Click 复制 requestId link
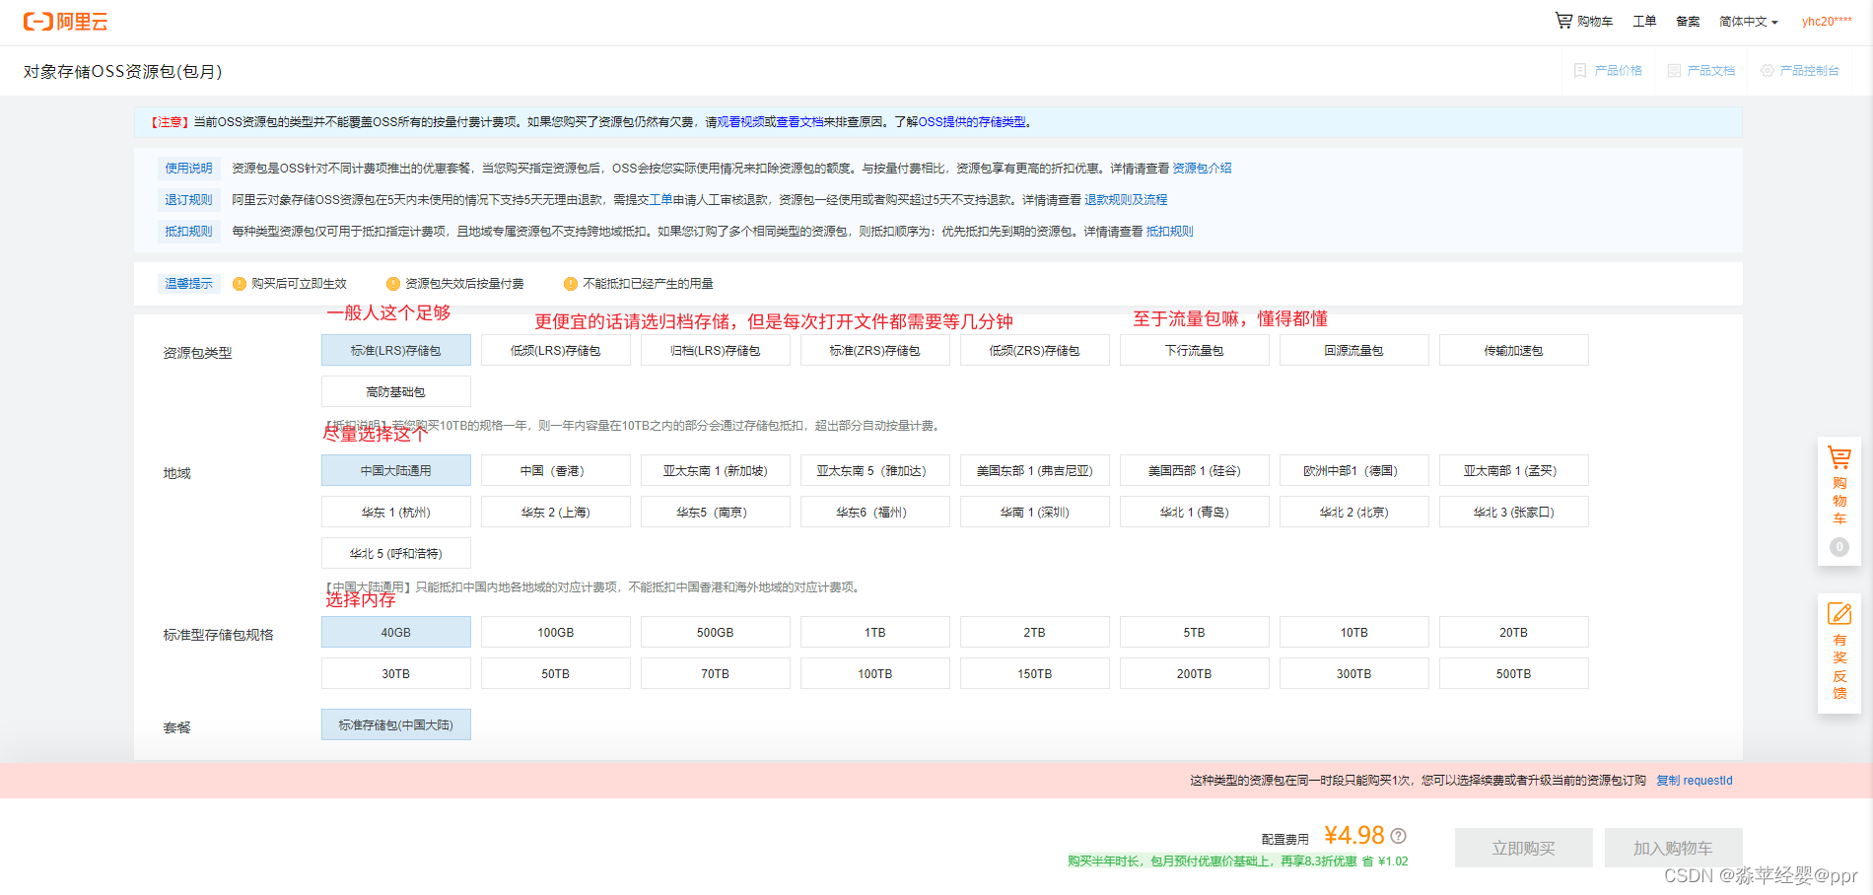The height and width of the screenshot is (895, 1873). coord(1695,781)
